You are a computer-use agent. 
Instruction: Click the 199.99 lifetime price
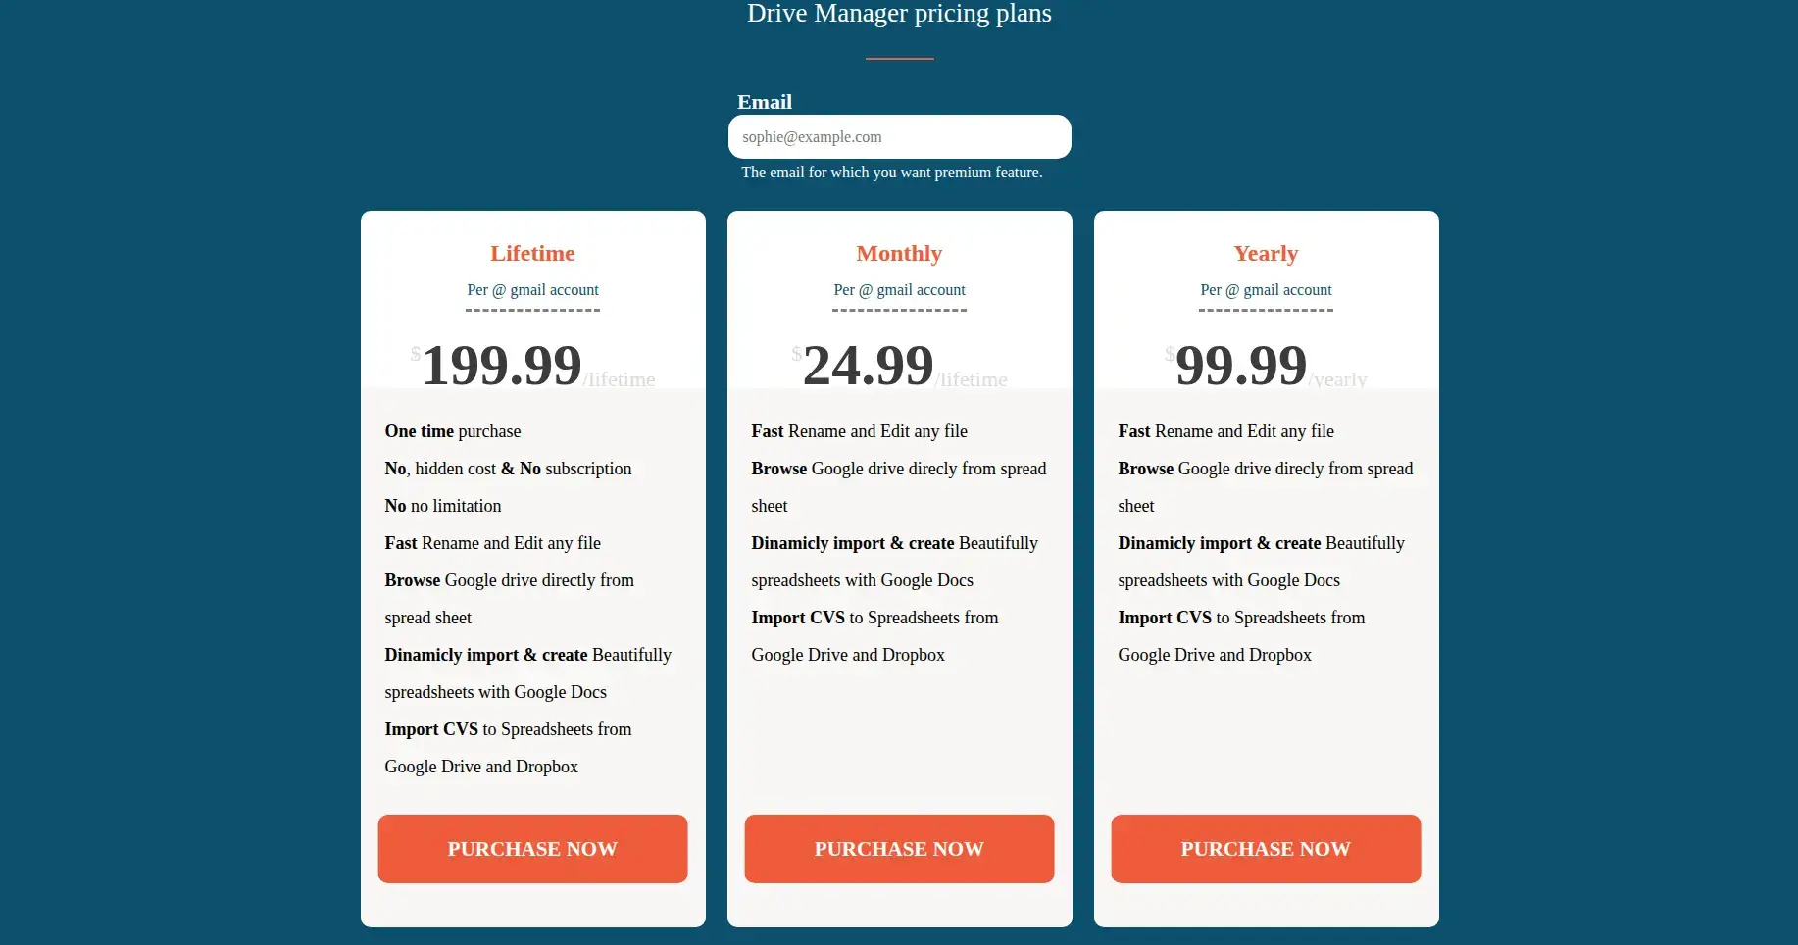tap(502, 366)
